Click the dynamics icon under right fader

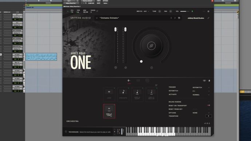[x=125, y=68]
